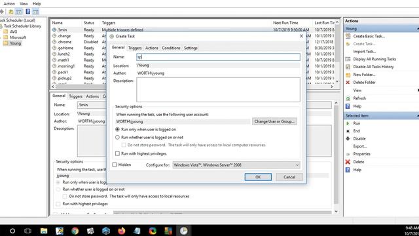
Task: Click the Change User or Group button
Action: point(274,121)
